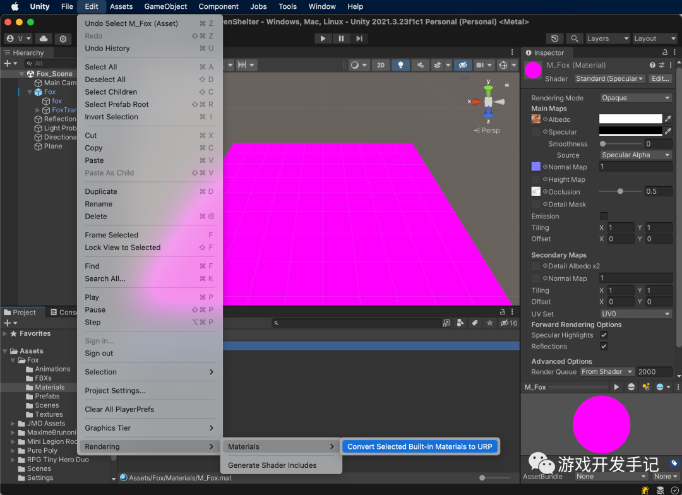
Task: Expand the JMO Assets folder
Action: [x=13, y=424]
